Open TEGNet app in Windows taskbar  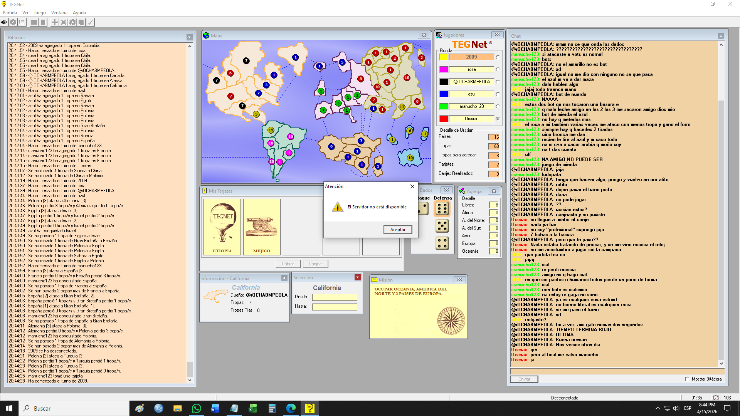[309, 408]
